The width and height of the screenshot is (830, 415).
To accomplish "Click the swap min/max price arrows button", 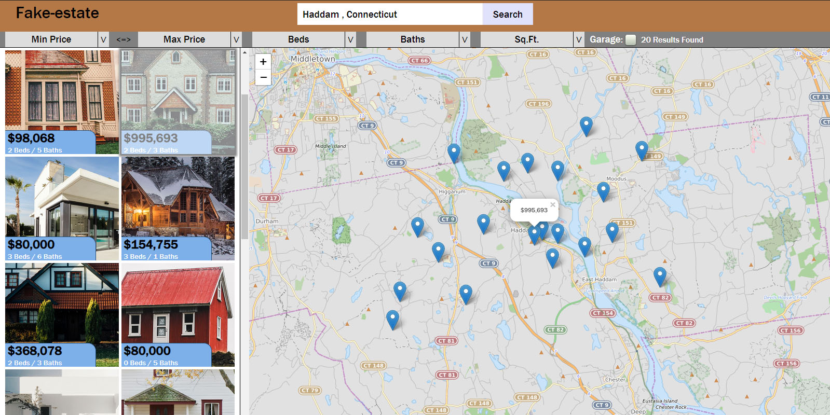I will (x=124, y=39).
